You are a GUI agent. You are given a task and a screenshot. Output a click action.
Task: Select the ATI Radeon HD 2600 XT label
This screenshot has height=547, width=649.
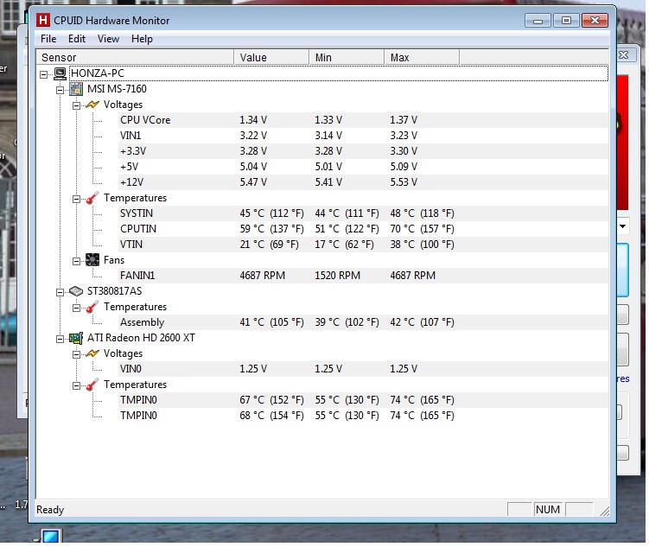point(141,338)
